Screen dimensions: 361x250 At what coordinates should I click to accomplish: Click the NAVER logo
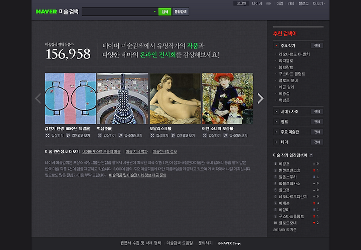(x=46, y=11)
